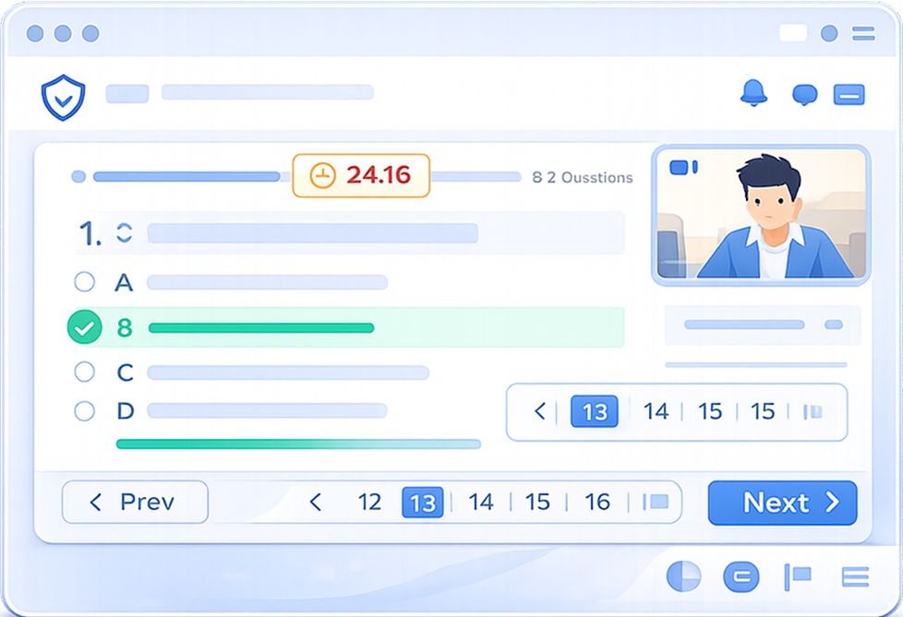Open the list icon at bottom right

pos(855,576)
